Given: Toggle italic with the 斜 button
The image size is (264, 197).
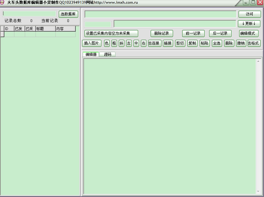Looking at the screenshot, I should pyautogui.click(x=121, y=44).
